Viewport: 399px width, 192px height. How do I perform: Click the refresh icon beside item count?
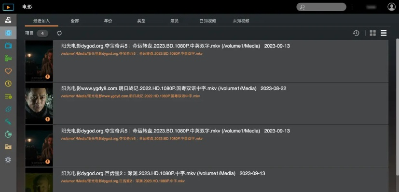point(59,33)
